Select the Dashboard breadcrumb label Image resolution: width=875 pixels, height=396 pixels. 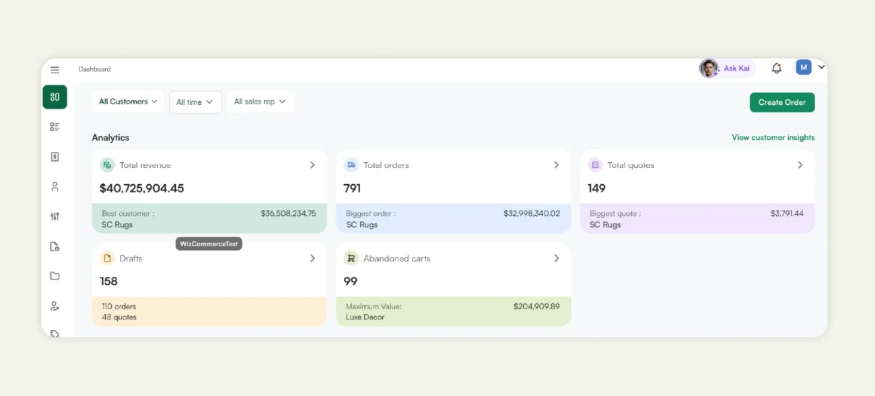click(x=94, y=69)
